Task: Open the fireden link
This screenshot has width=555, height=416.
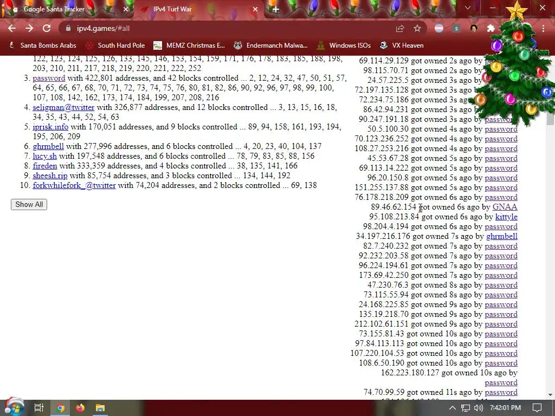Action: coord(45,166)
